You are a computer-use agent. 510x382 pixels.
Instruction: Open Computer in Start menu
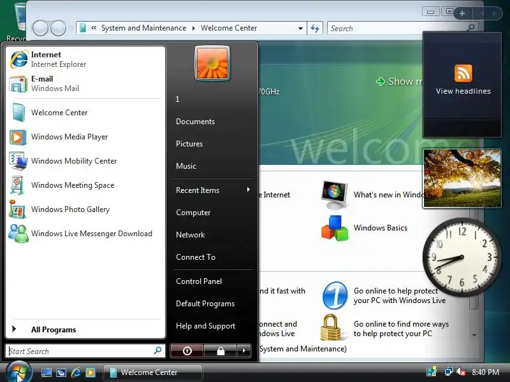pyautogui.click(x=193, y=213)
